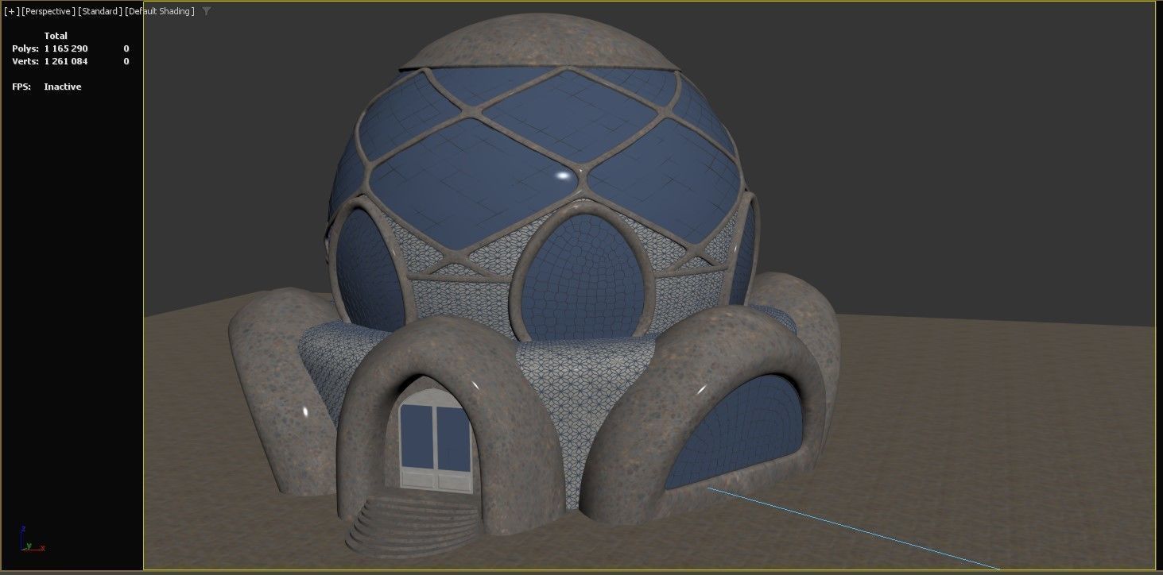Viewport: 1163px width, 575px height.
Task: Click the polygon count '1 165 290'
Action: tap(66, 48)
